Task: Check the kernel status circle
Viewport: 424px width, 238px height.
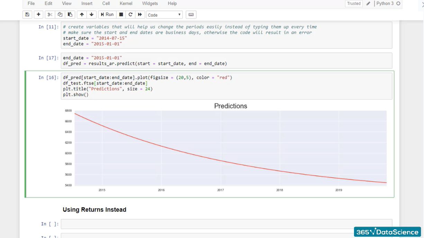Action: click(399, 3)
